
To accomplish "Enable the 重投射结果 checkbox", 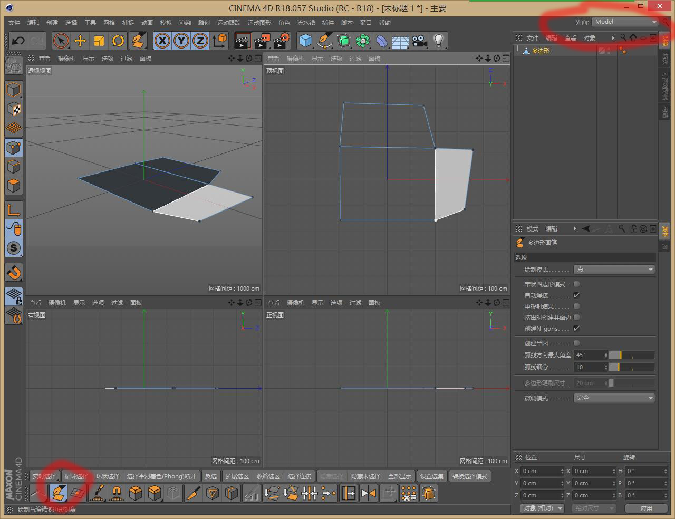I will tap(576, 306).
